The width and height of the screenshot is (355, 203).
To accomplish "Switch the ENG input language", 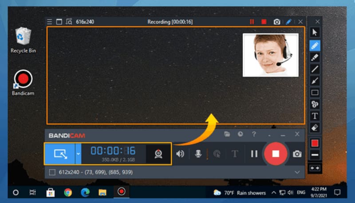I will (x=301, y=192).
